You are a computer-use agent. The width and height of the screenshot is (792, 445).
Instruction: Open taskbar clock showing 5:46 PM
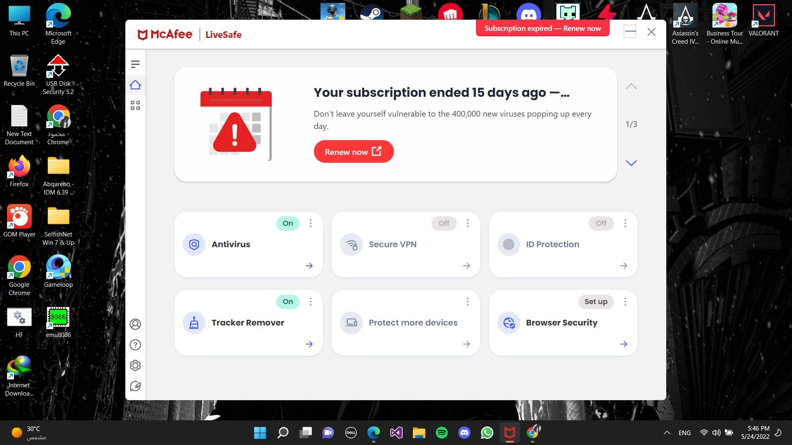pos(755,433)
